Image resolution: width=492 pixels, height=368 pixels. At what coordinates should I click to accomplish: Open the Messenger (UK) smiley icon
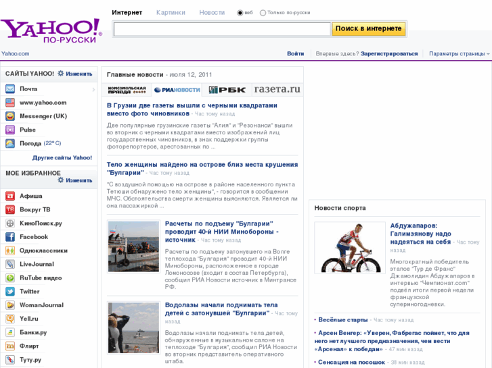[x=10, y=116]
